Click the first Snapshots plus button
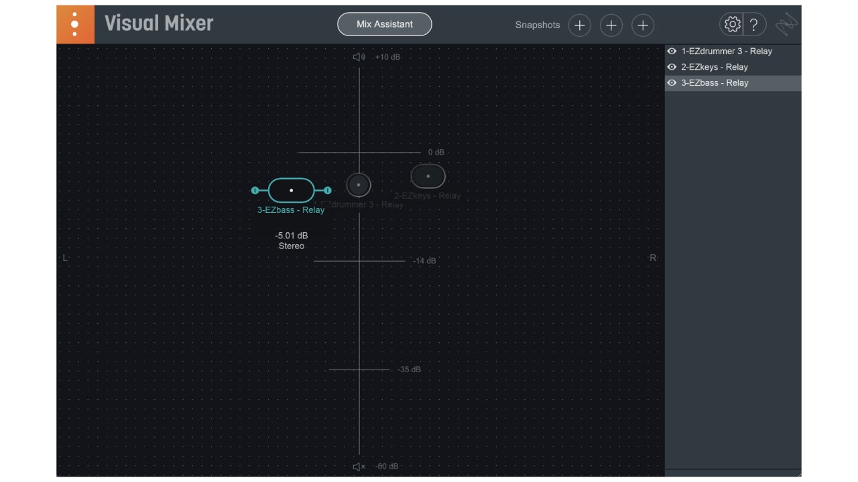The width and height of the screenshot is (858, 482). pyautogui.click(x=579, y=25)
